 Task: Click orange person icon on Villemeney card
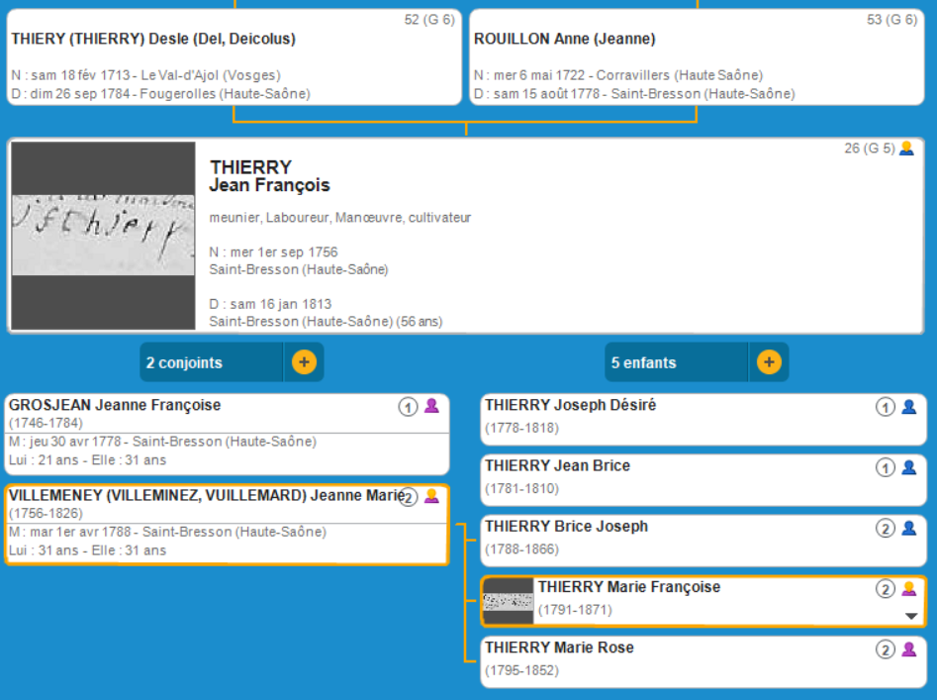coord(431,496)
